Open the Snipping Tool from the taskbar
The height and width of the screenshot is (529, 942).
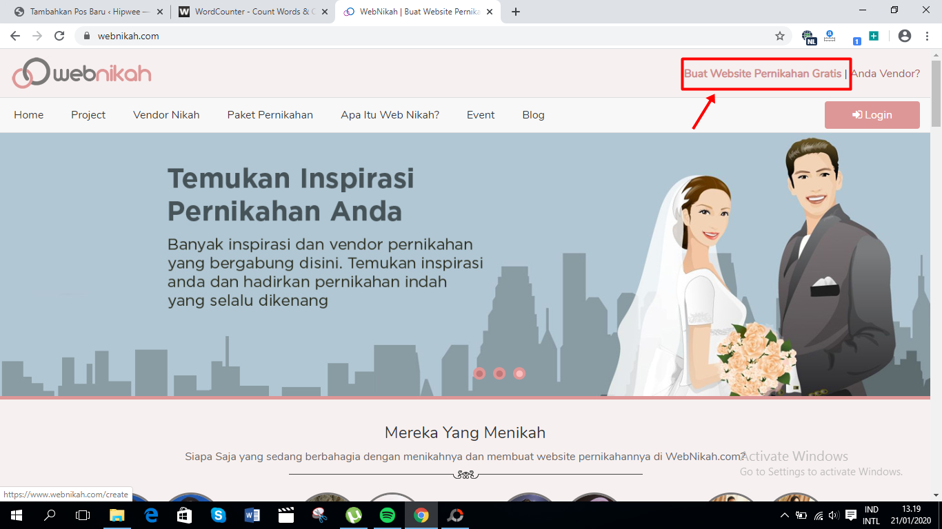(319, 514)
